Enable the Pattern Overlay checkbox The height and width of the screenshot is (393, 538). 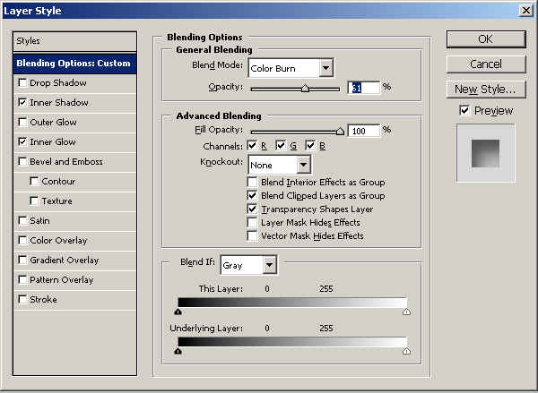click(x=22, y=280)
